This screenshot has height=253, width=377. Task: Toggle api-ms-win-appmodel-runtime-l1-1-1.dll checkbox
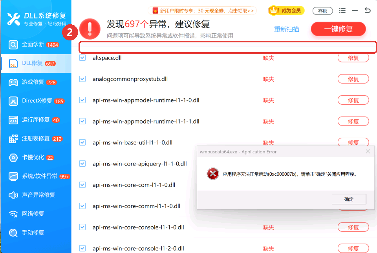82,121
